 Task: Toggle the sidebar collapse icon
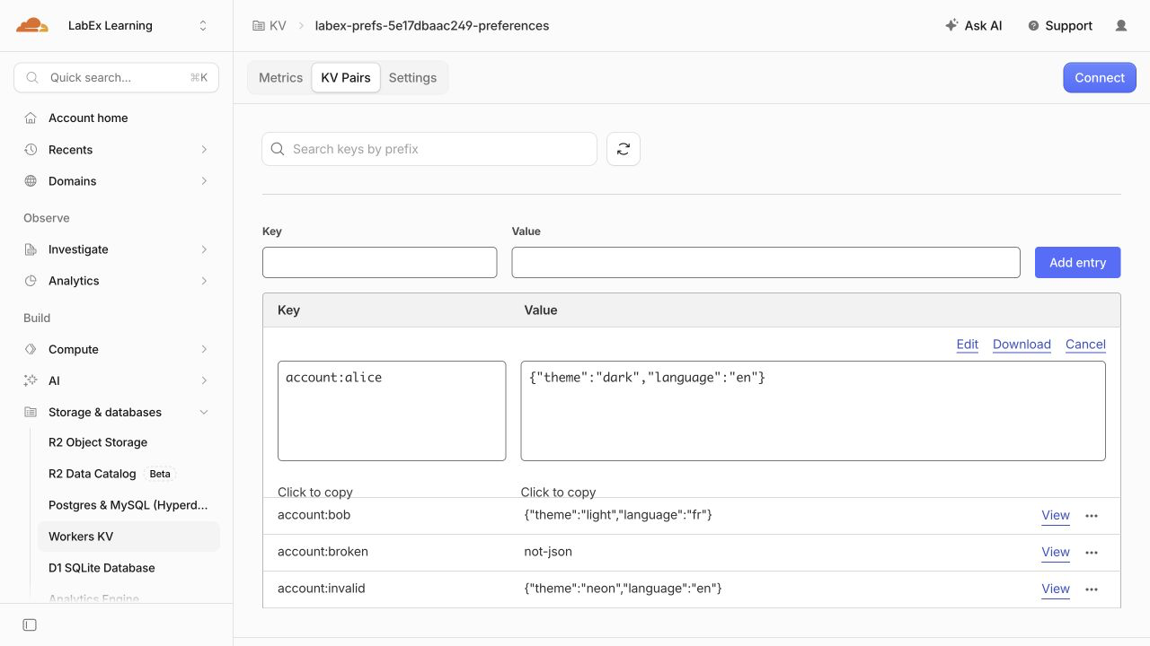pyautogui.click(x=30, y=624)
